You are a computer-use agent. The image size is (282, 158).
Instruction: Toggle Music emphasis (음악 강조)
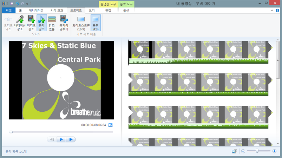click(42, 23)
